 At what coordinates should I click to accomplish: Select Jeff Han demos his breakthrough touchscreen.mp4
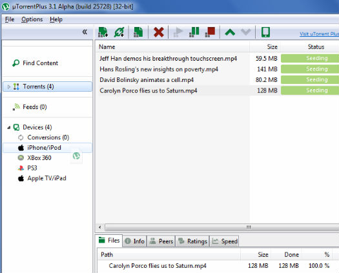[168, 59]
